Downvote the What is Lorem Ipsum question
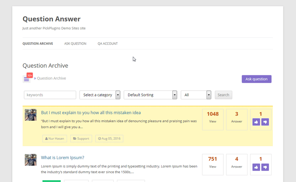 pos(265,167)
